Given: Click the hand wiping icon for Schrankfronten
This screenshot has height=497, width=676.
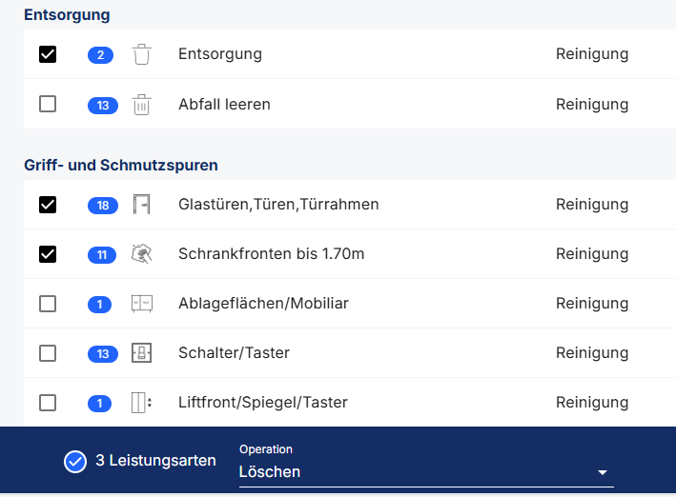Looking at the screenshot, I should point(141,254).
